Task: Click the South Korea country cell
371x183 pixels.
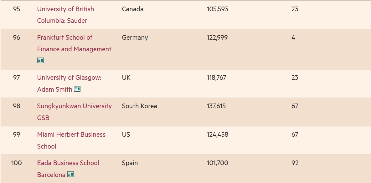Action: point(139,106)
